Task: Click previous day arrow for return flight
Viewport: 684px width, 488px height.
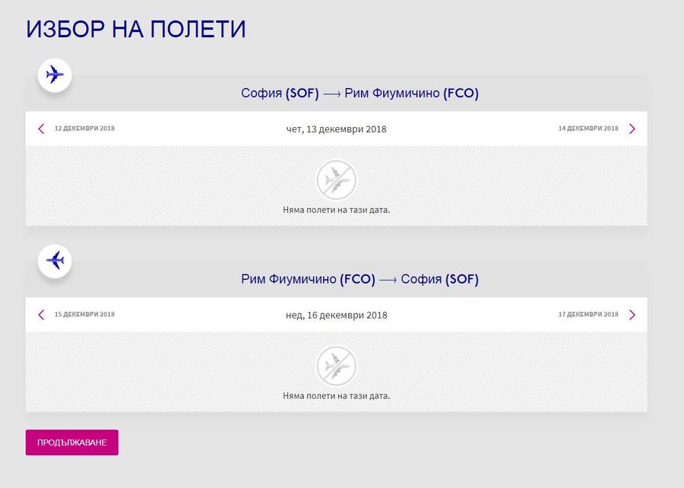Action: click(x=42, y=315)
